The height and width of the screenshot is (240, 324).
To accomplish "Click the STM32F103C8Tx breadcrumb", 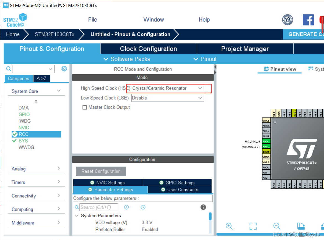I will (x=55, y=34).
